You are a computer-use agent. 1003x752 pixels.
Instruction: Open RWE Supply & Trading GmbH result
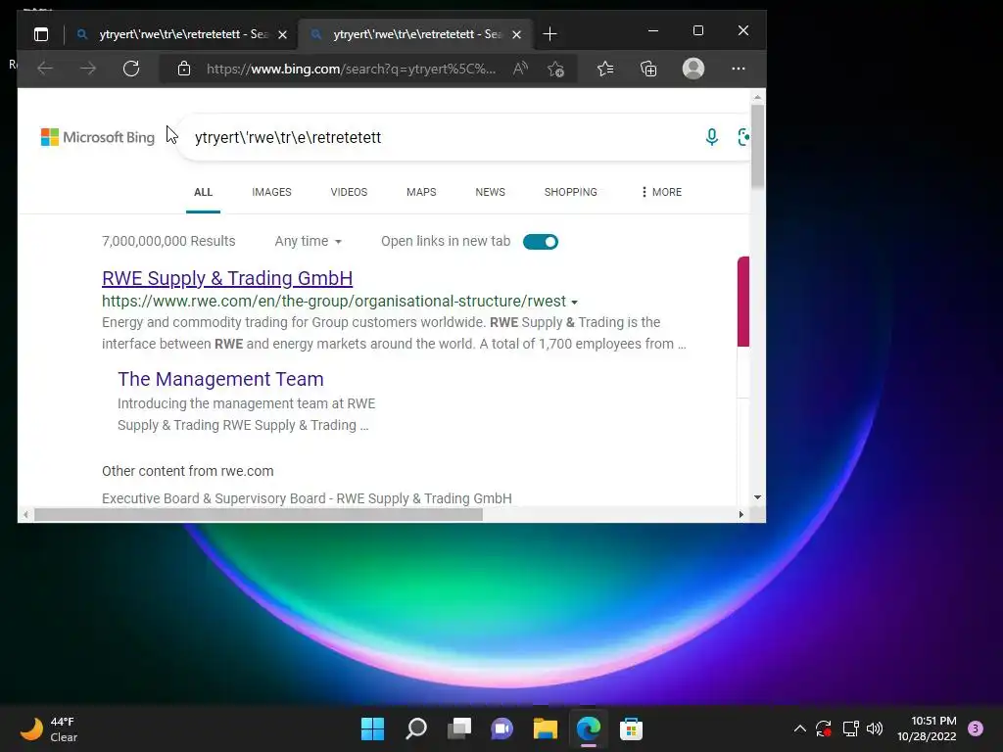coord(227,278)
